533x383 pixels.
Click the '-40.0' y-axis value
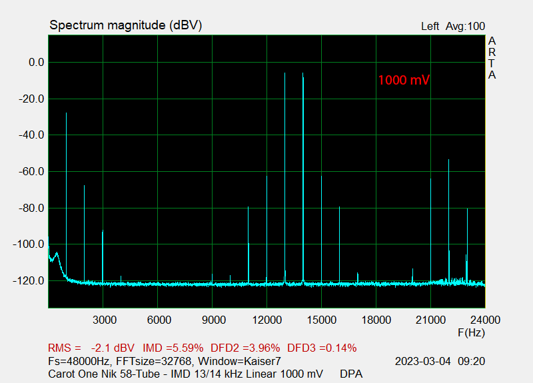tap(31, 135)
